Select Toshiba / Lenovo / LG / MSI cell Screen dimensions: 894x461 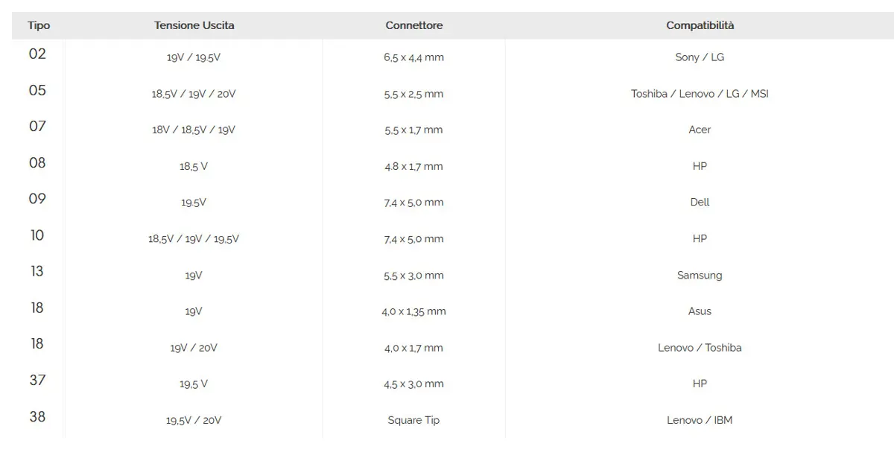(700, 94)
